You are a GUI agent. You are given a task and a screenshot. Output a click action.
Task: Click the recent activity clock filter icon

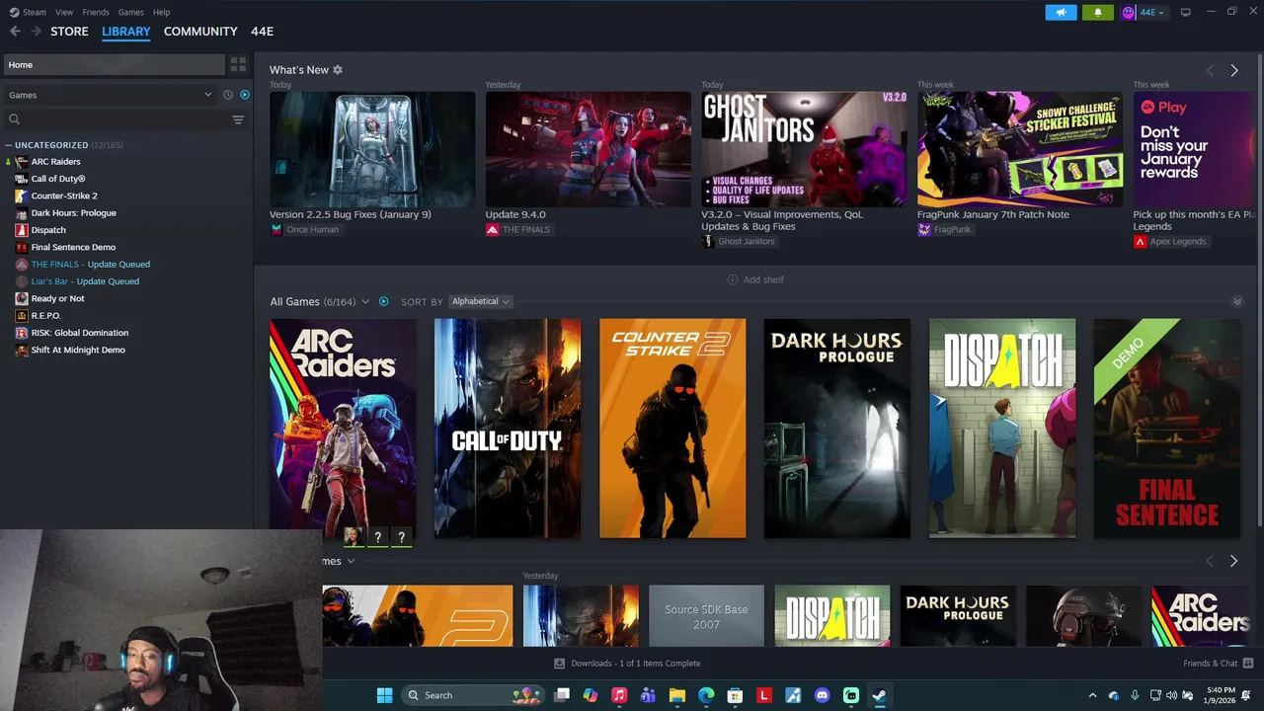227,95
